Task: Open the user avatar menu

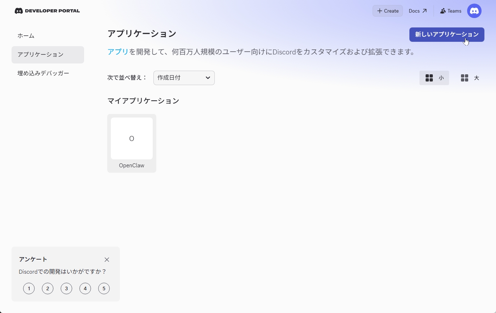Action: tap(474, 11)
